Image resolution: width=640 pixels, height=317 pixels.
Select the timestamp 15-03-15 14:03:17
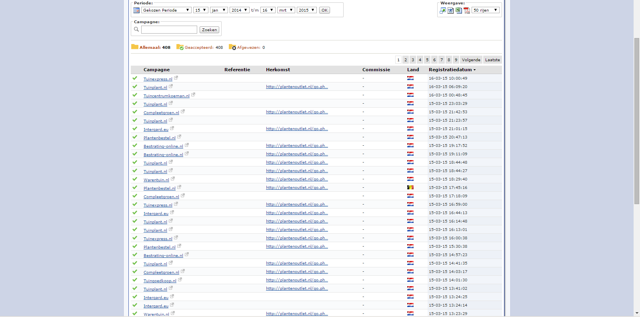pyautogui.click(x=448, y=271)
